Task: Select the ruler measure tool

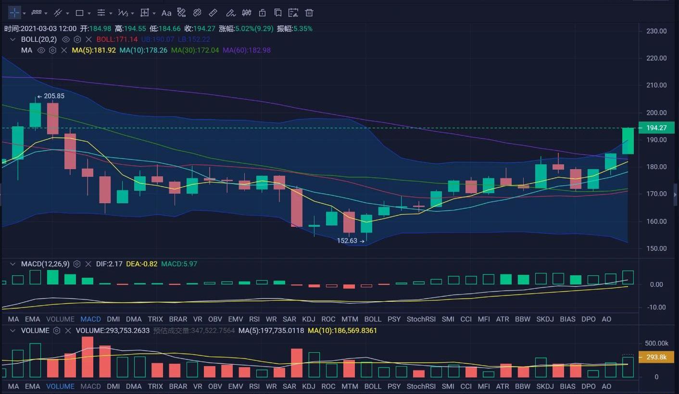Action: (x=214, y=13)
